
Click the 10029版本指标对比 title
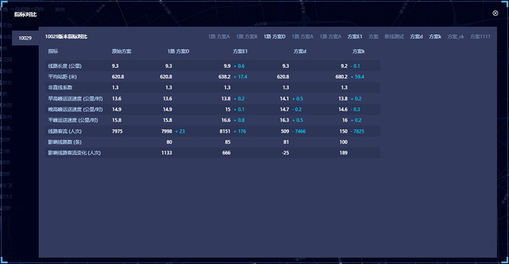[x=66, y=36]
